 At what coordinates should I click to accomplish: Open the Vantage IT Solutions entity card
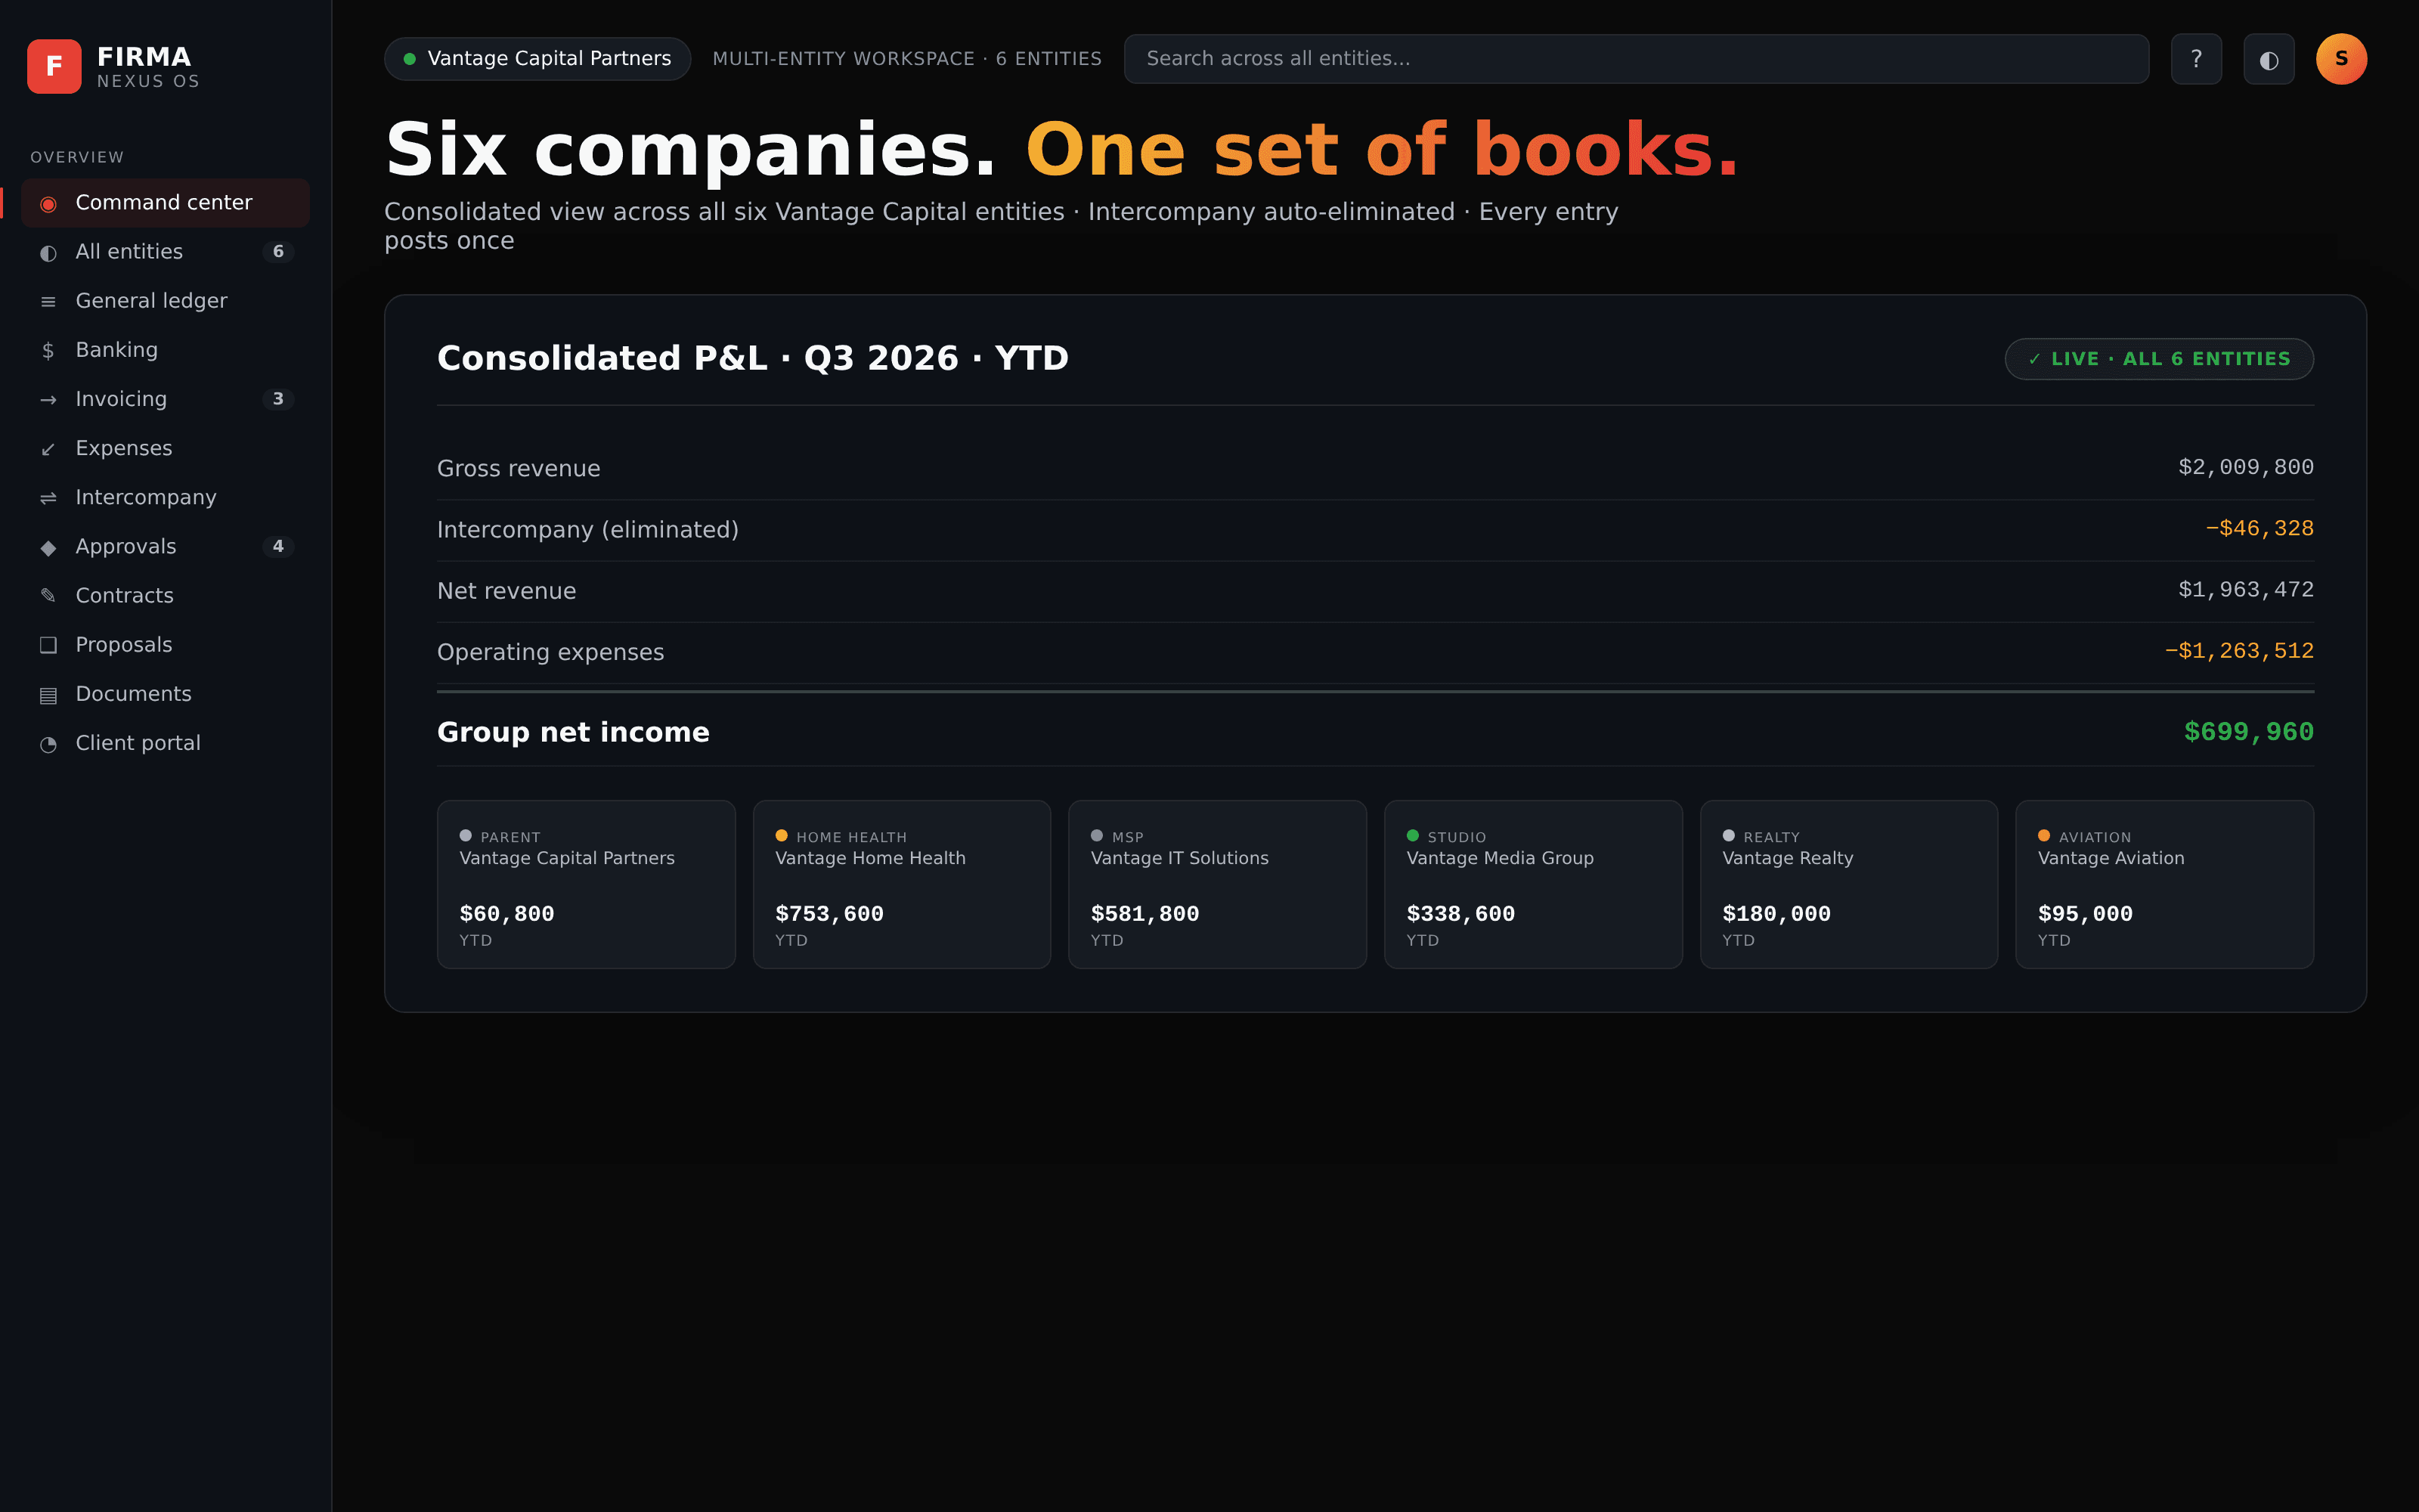(1218, 884)
